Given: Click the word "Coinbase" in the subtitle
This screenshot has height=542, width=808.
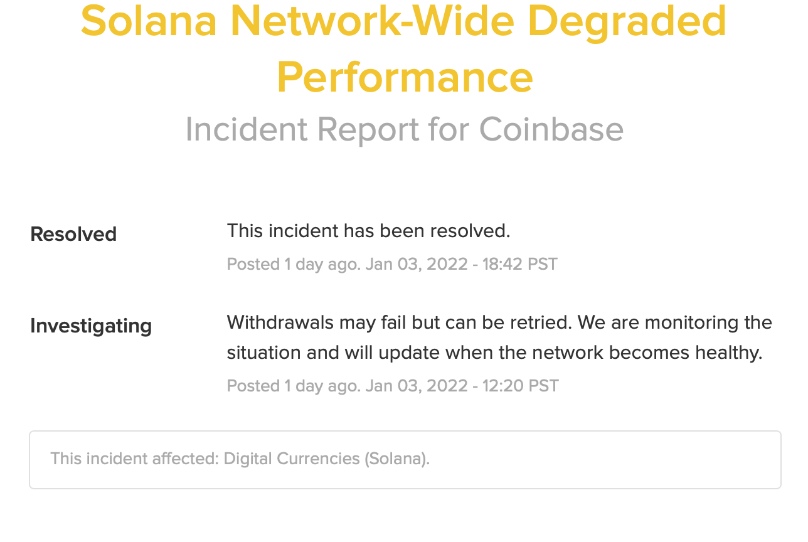Looking at the screenshot, I should coord(551,129).
